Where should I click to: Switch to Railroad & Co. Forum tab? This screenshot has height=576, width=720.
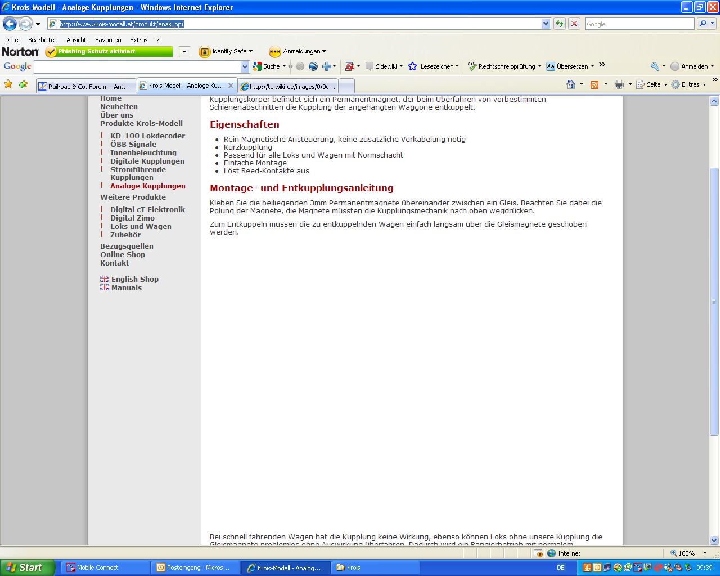(x=84, y=86)
